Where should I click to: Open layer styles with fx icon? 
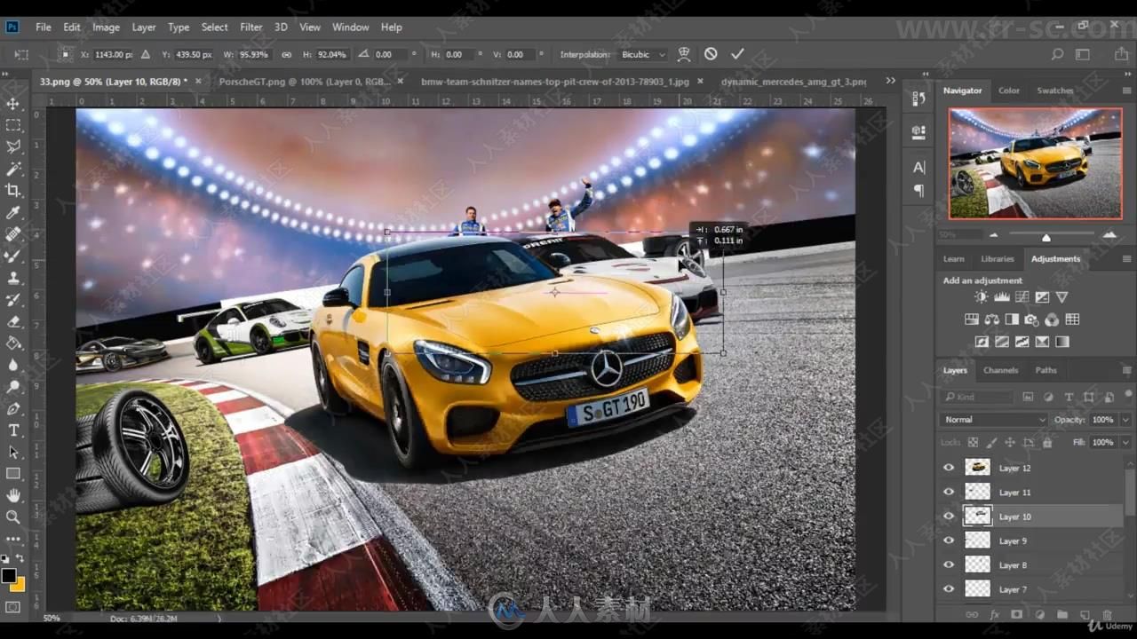tap(995, 614)
